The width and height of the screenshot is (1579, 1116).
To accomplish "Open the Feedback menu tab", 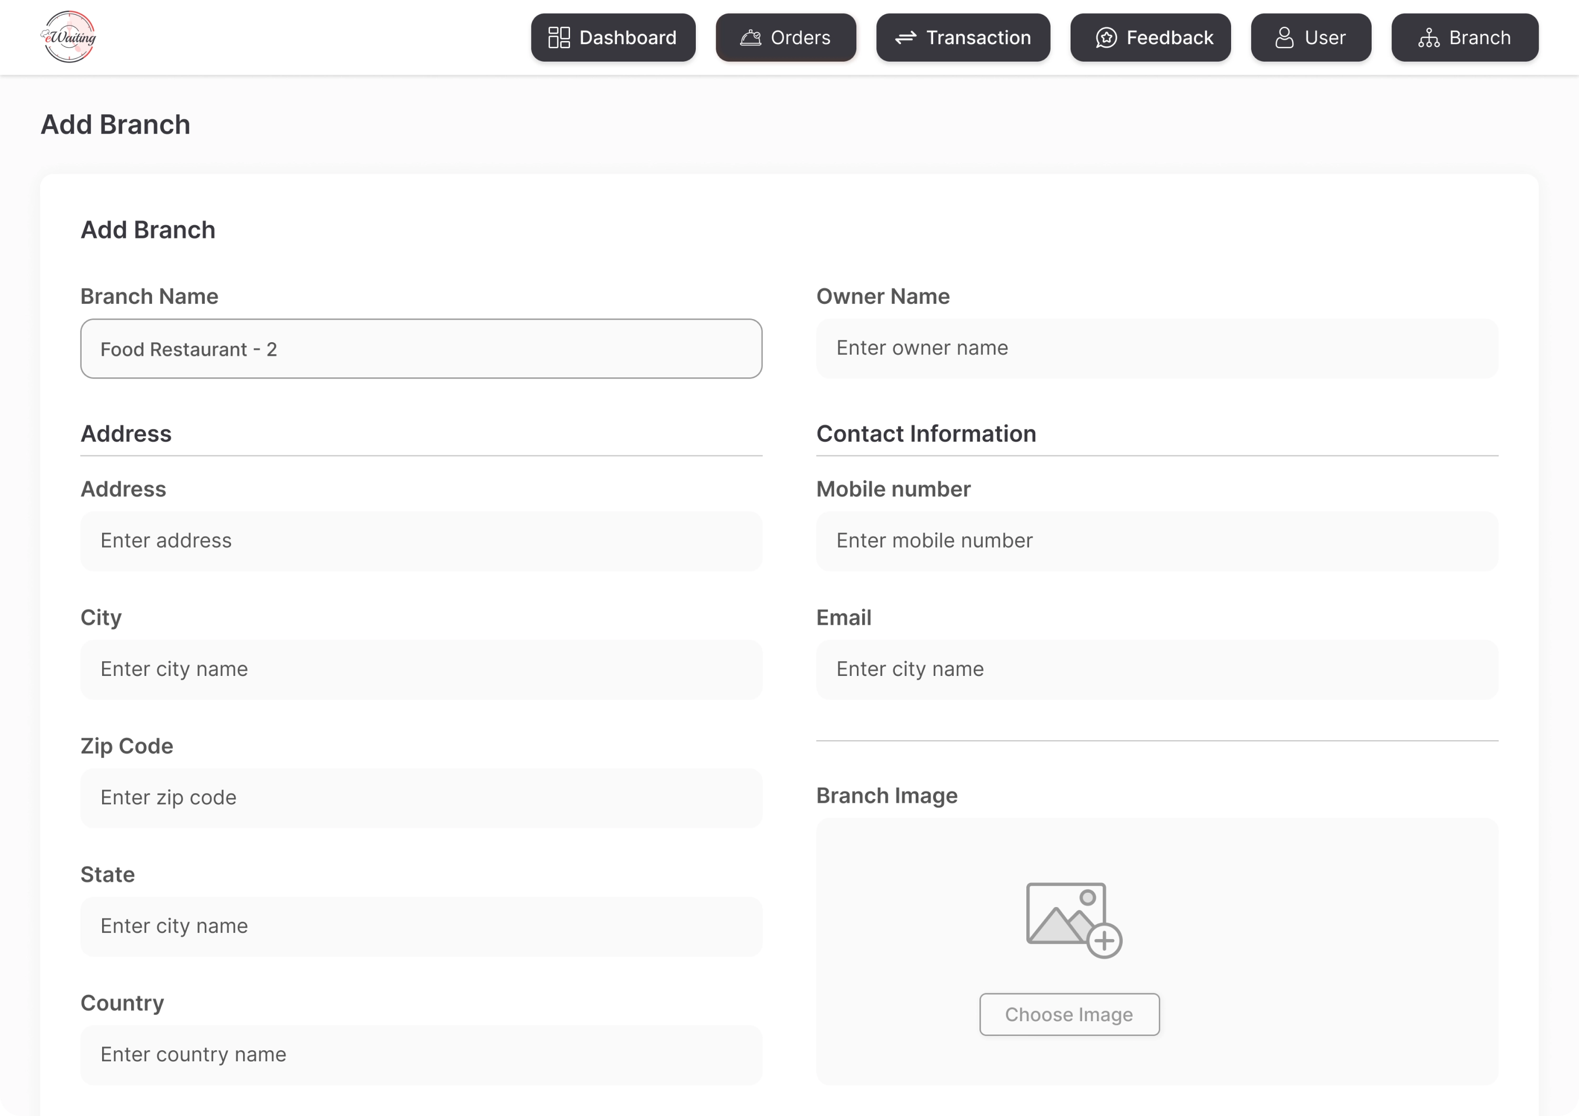I will 1150,38.
